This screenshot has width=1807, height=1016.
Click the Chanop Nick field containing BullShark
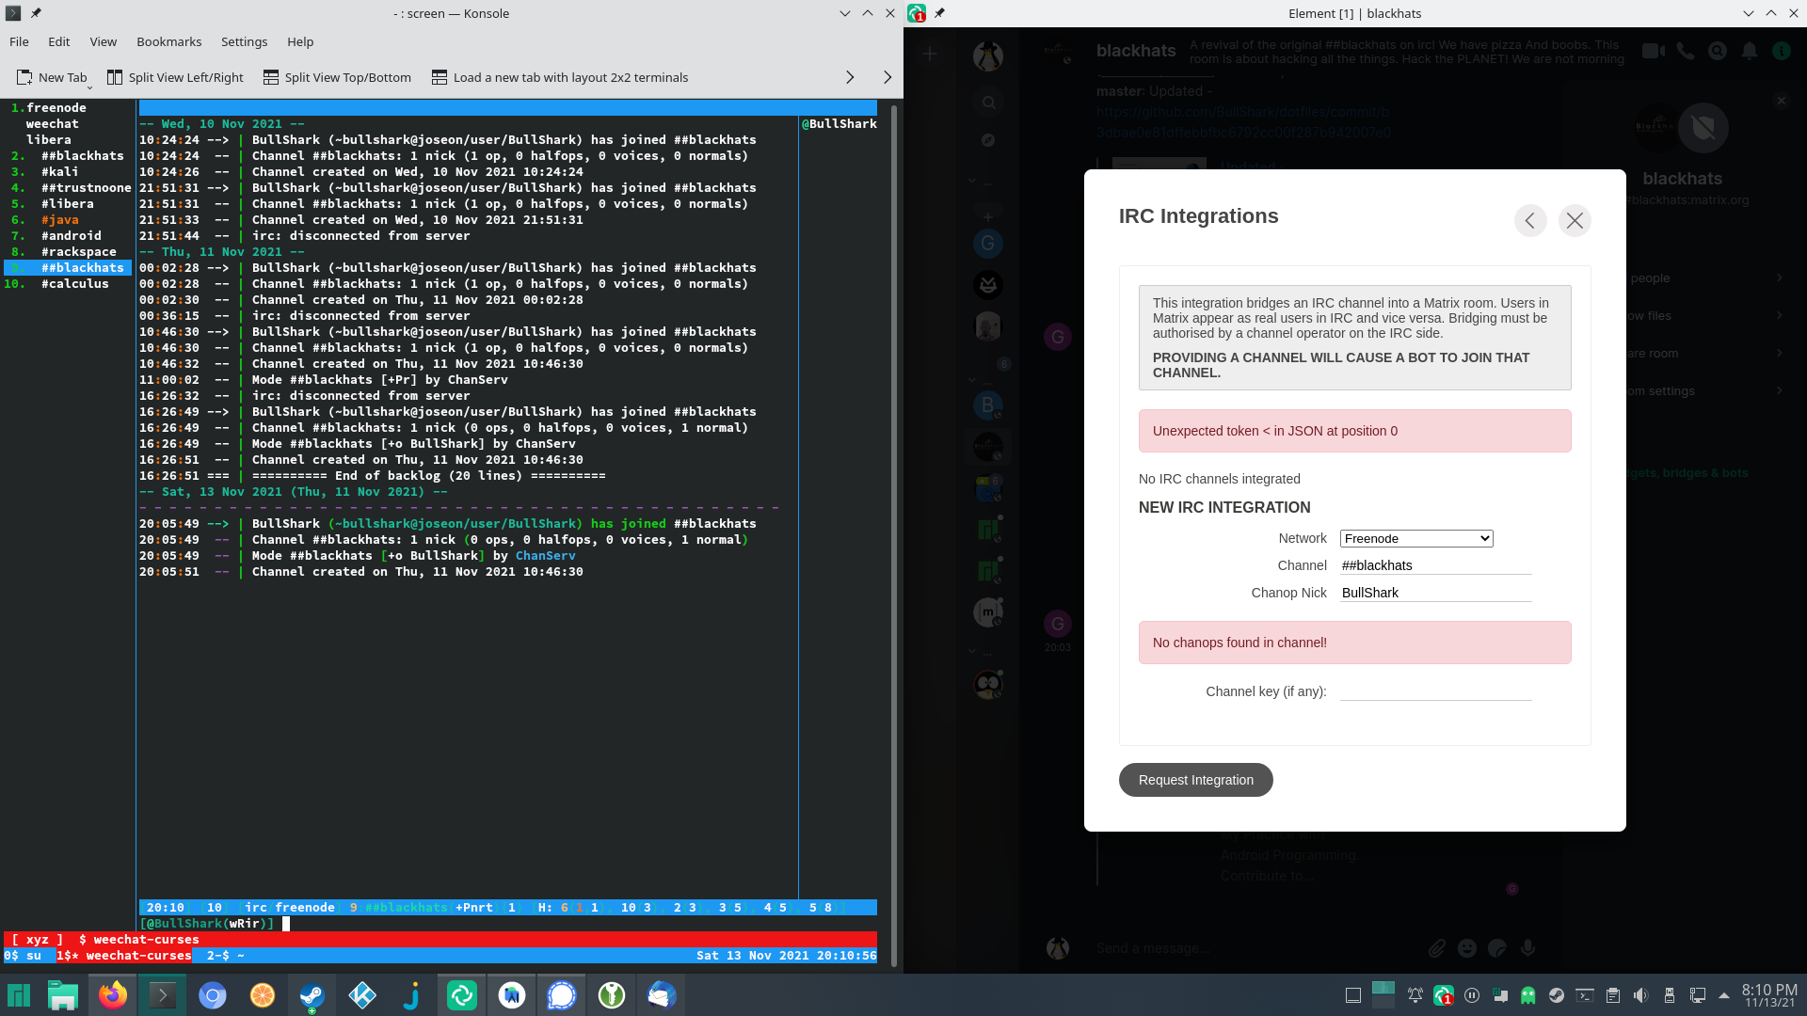point(1436,593)
